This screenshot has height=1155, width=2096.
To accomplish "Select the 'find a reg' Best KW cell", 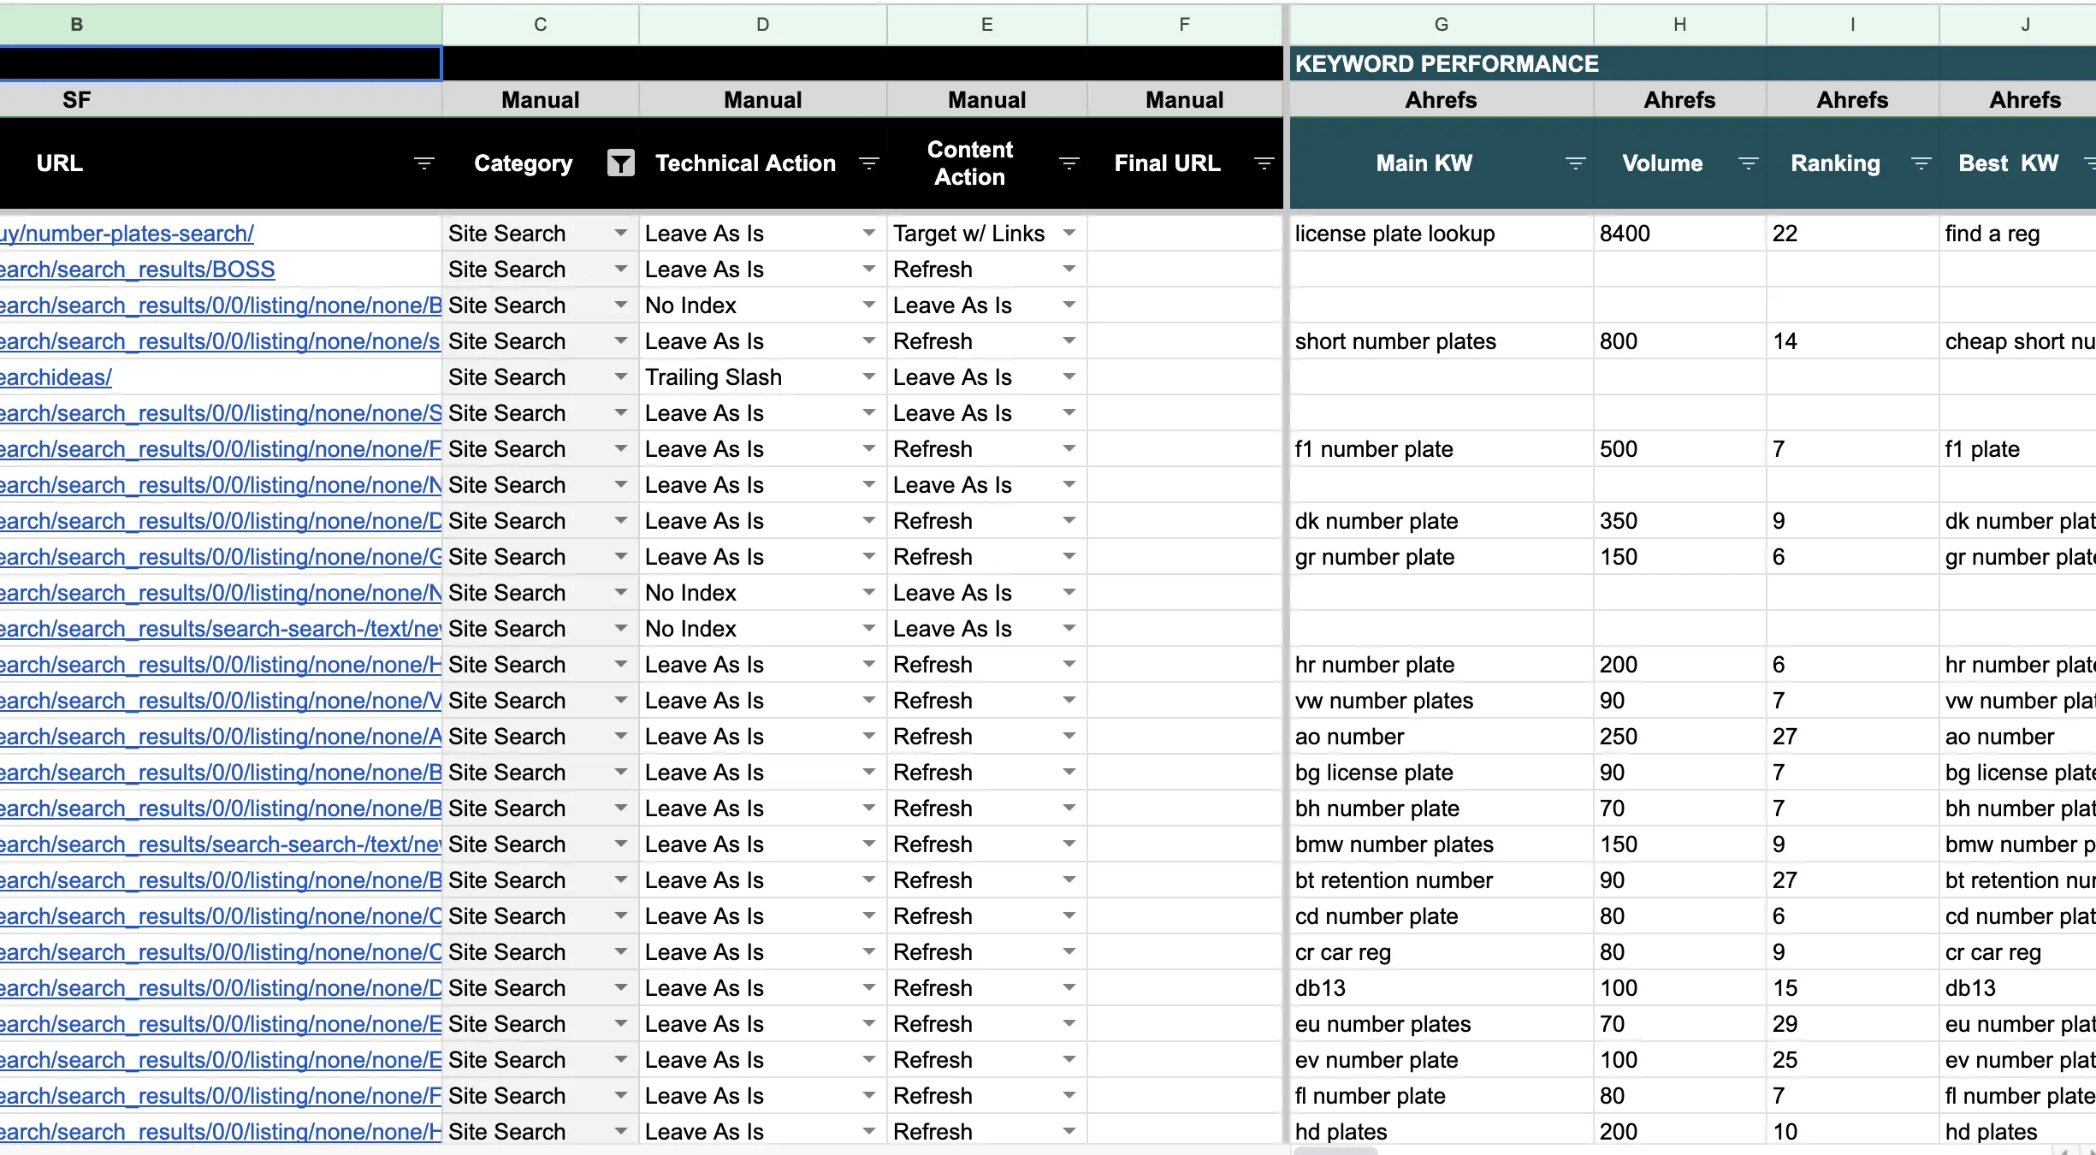I will (x=2017, y=234).
